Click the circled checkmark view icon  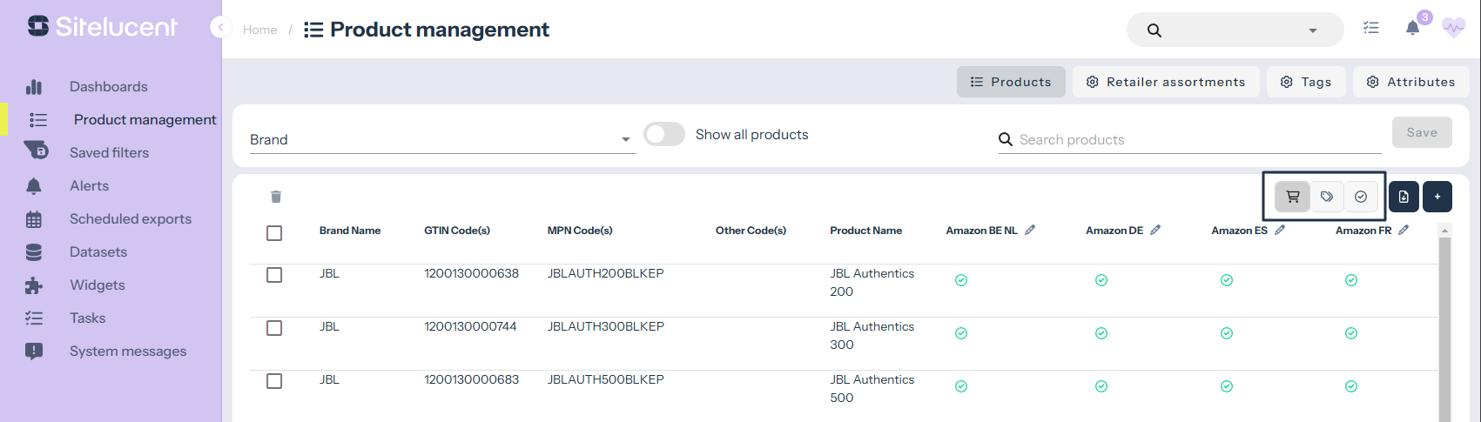(x=1361, y=197)
